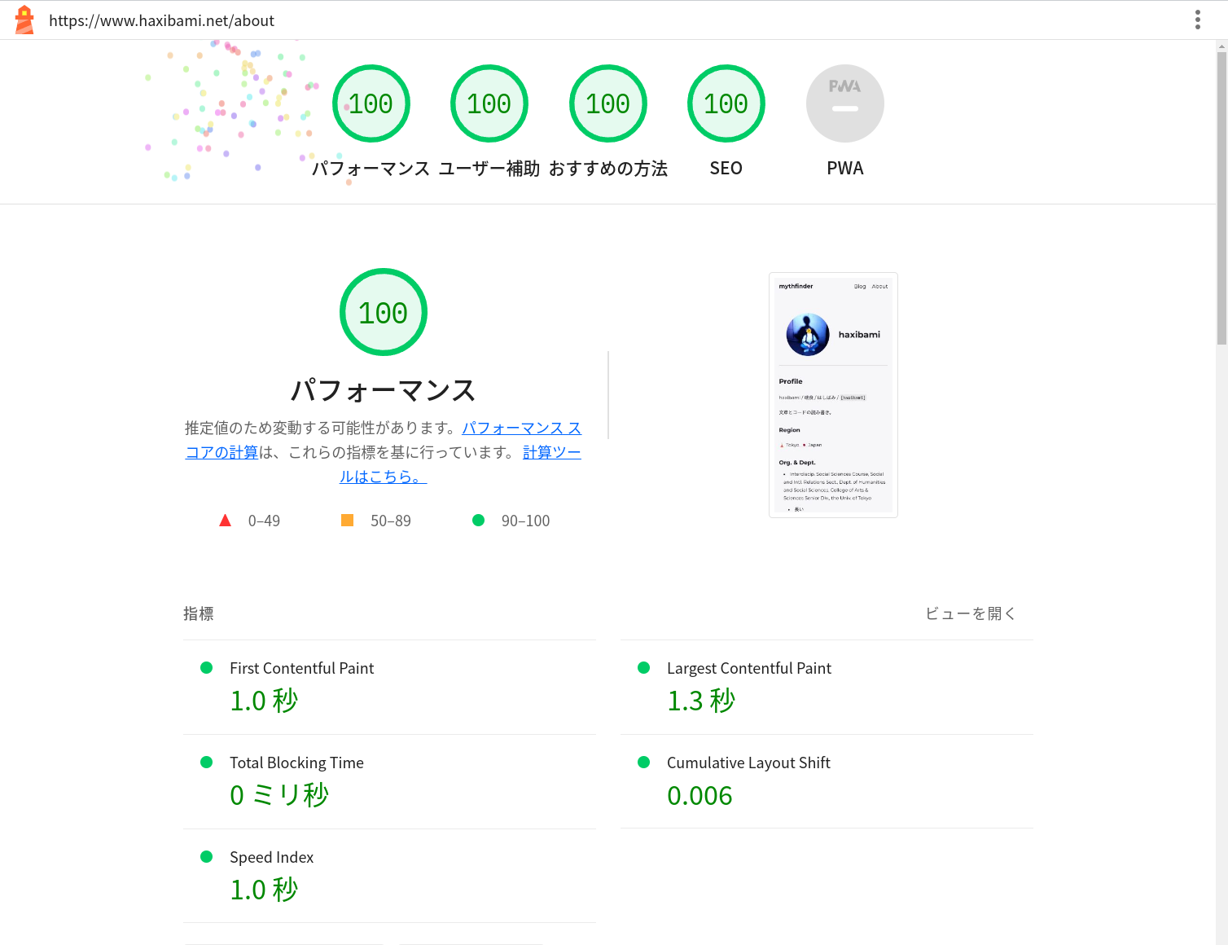Open the three-dot overflow menu

tap(1198, 19)
